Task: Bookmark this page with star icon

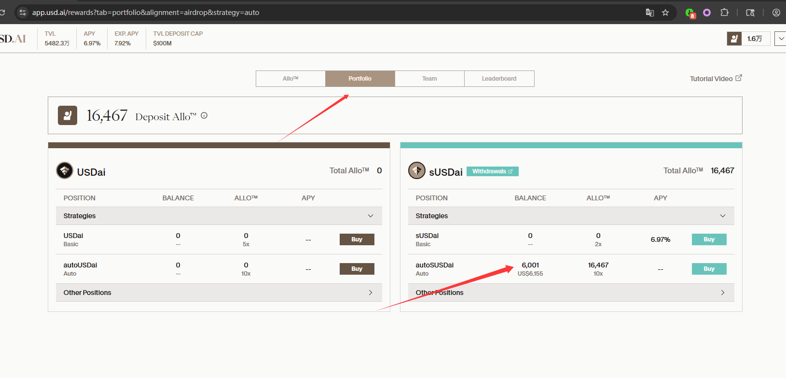Action: click(x=665, y=13)
